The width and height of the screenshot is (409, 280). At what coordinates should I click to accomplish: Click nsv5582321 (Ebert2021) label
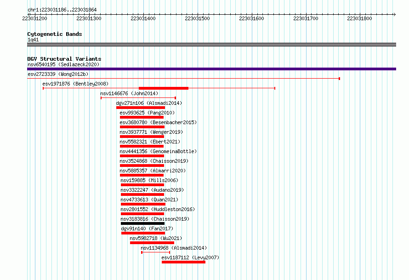[x=150, y=142]
